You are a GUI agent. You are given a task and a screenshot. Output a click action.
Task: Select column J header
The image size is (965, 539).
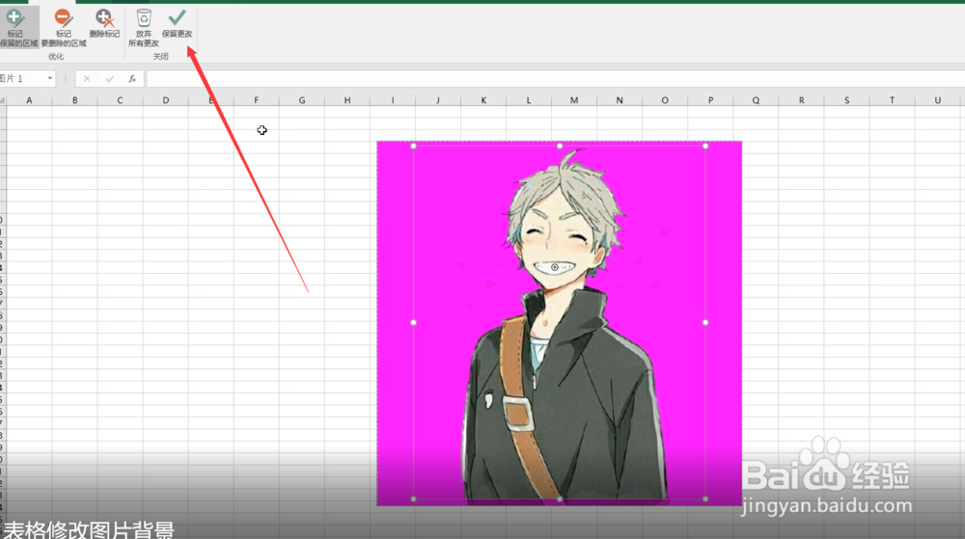click(x=438, y=100)
